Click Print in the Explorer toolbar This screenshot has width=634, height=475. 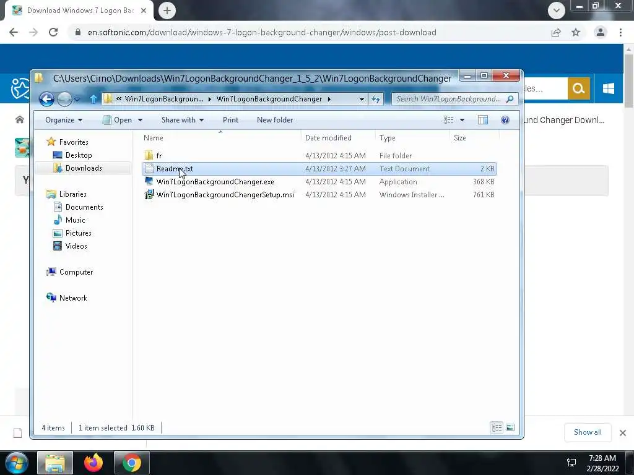[230, 120]
